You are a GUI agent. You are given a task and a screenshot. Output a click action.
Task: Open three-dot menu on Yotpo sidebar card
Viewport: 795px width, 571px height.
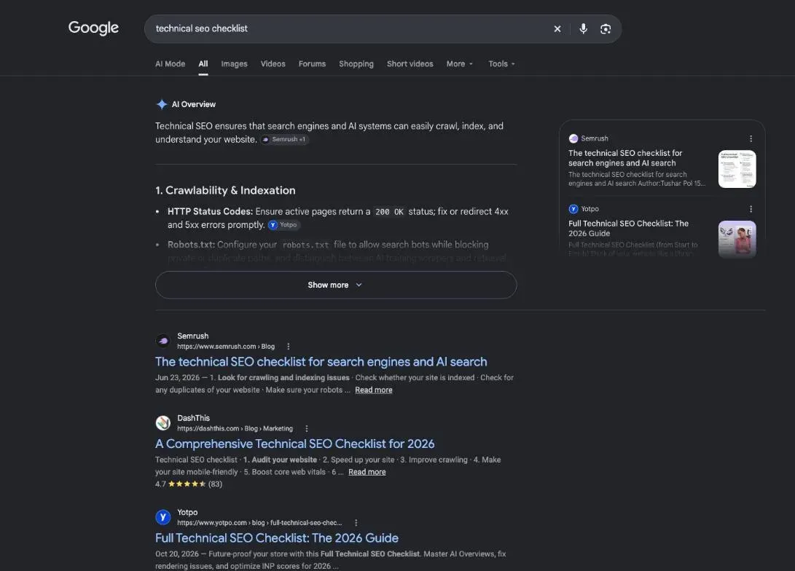[x=751, y=209]
